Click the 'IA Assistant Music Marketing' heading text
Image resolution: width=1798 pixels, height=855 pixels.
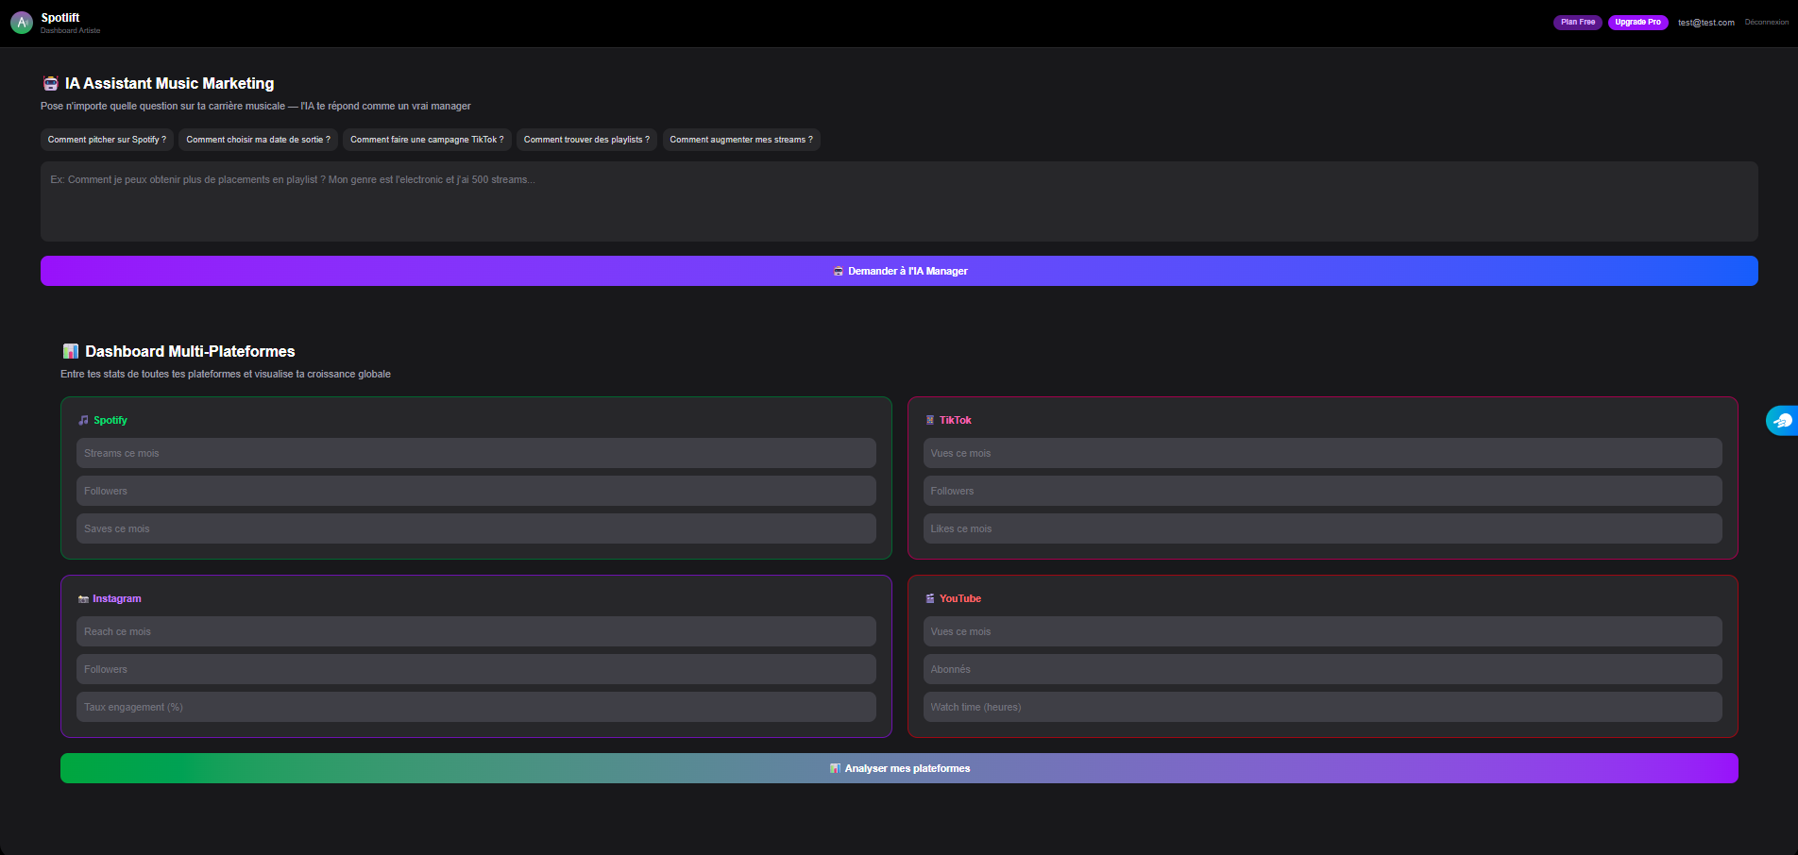point(170,83)
